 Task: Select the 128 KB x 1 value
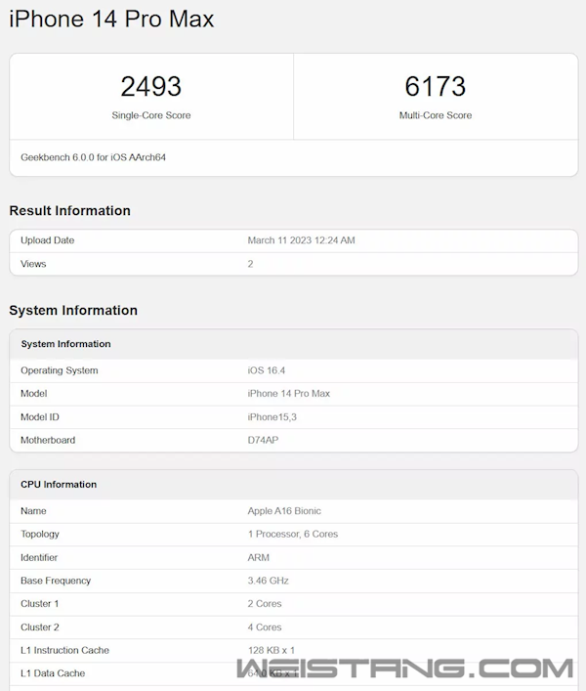272,651
